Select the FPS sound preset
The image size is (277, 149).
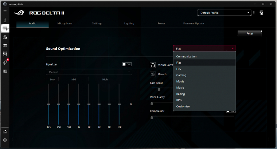coord(204,69)
